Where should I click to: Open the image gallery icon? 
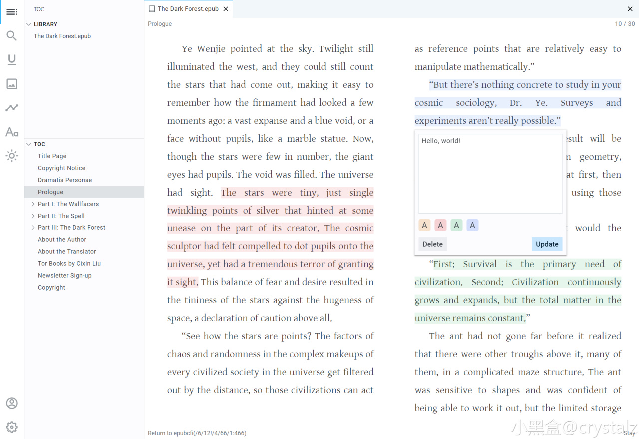click(12, 84)
